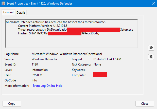Click the Current Platform Version line
Viewport: 157px width, 109px height.
point(42,26)
